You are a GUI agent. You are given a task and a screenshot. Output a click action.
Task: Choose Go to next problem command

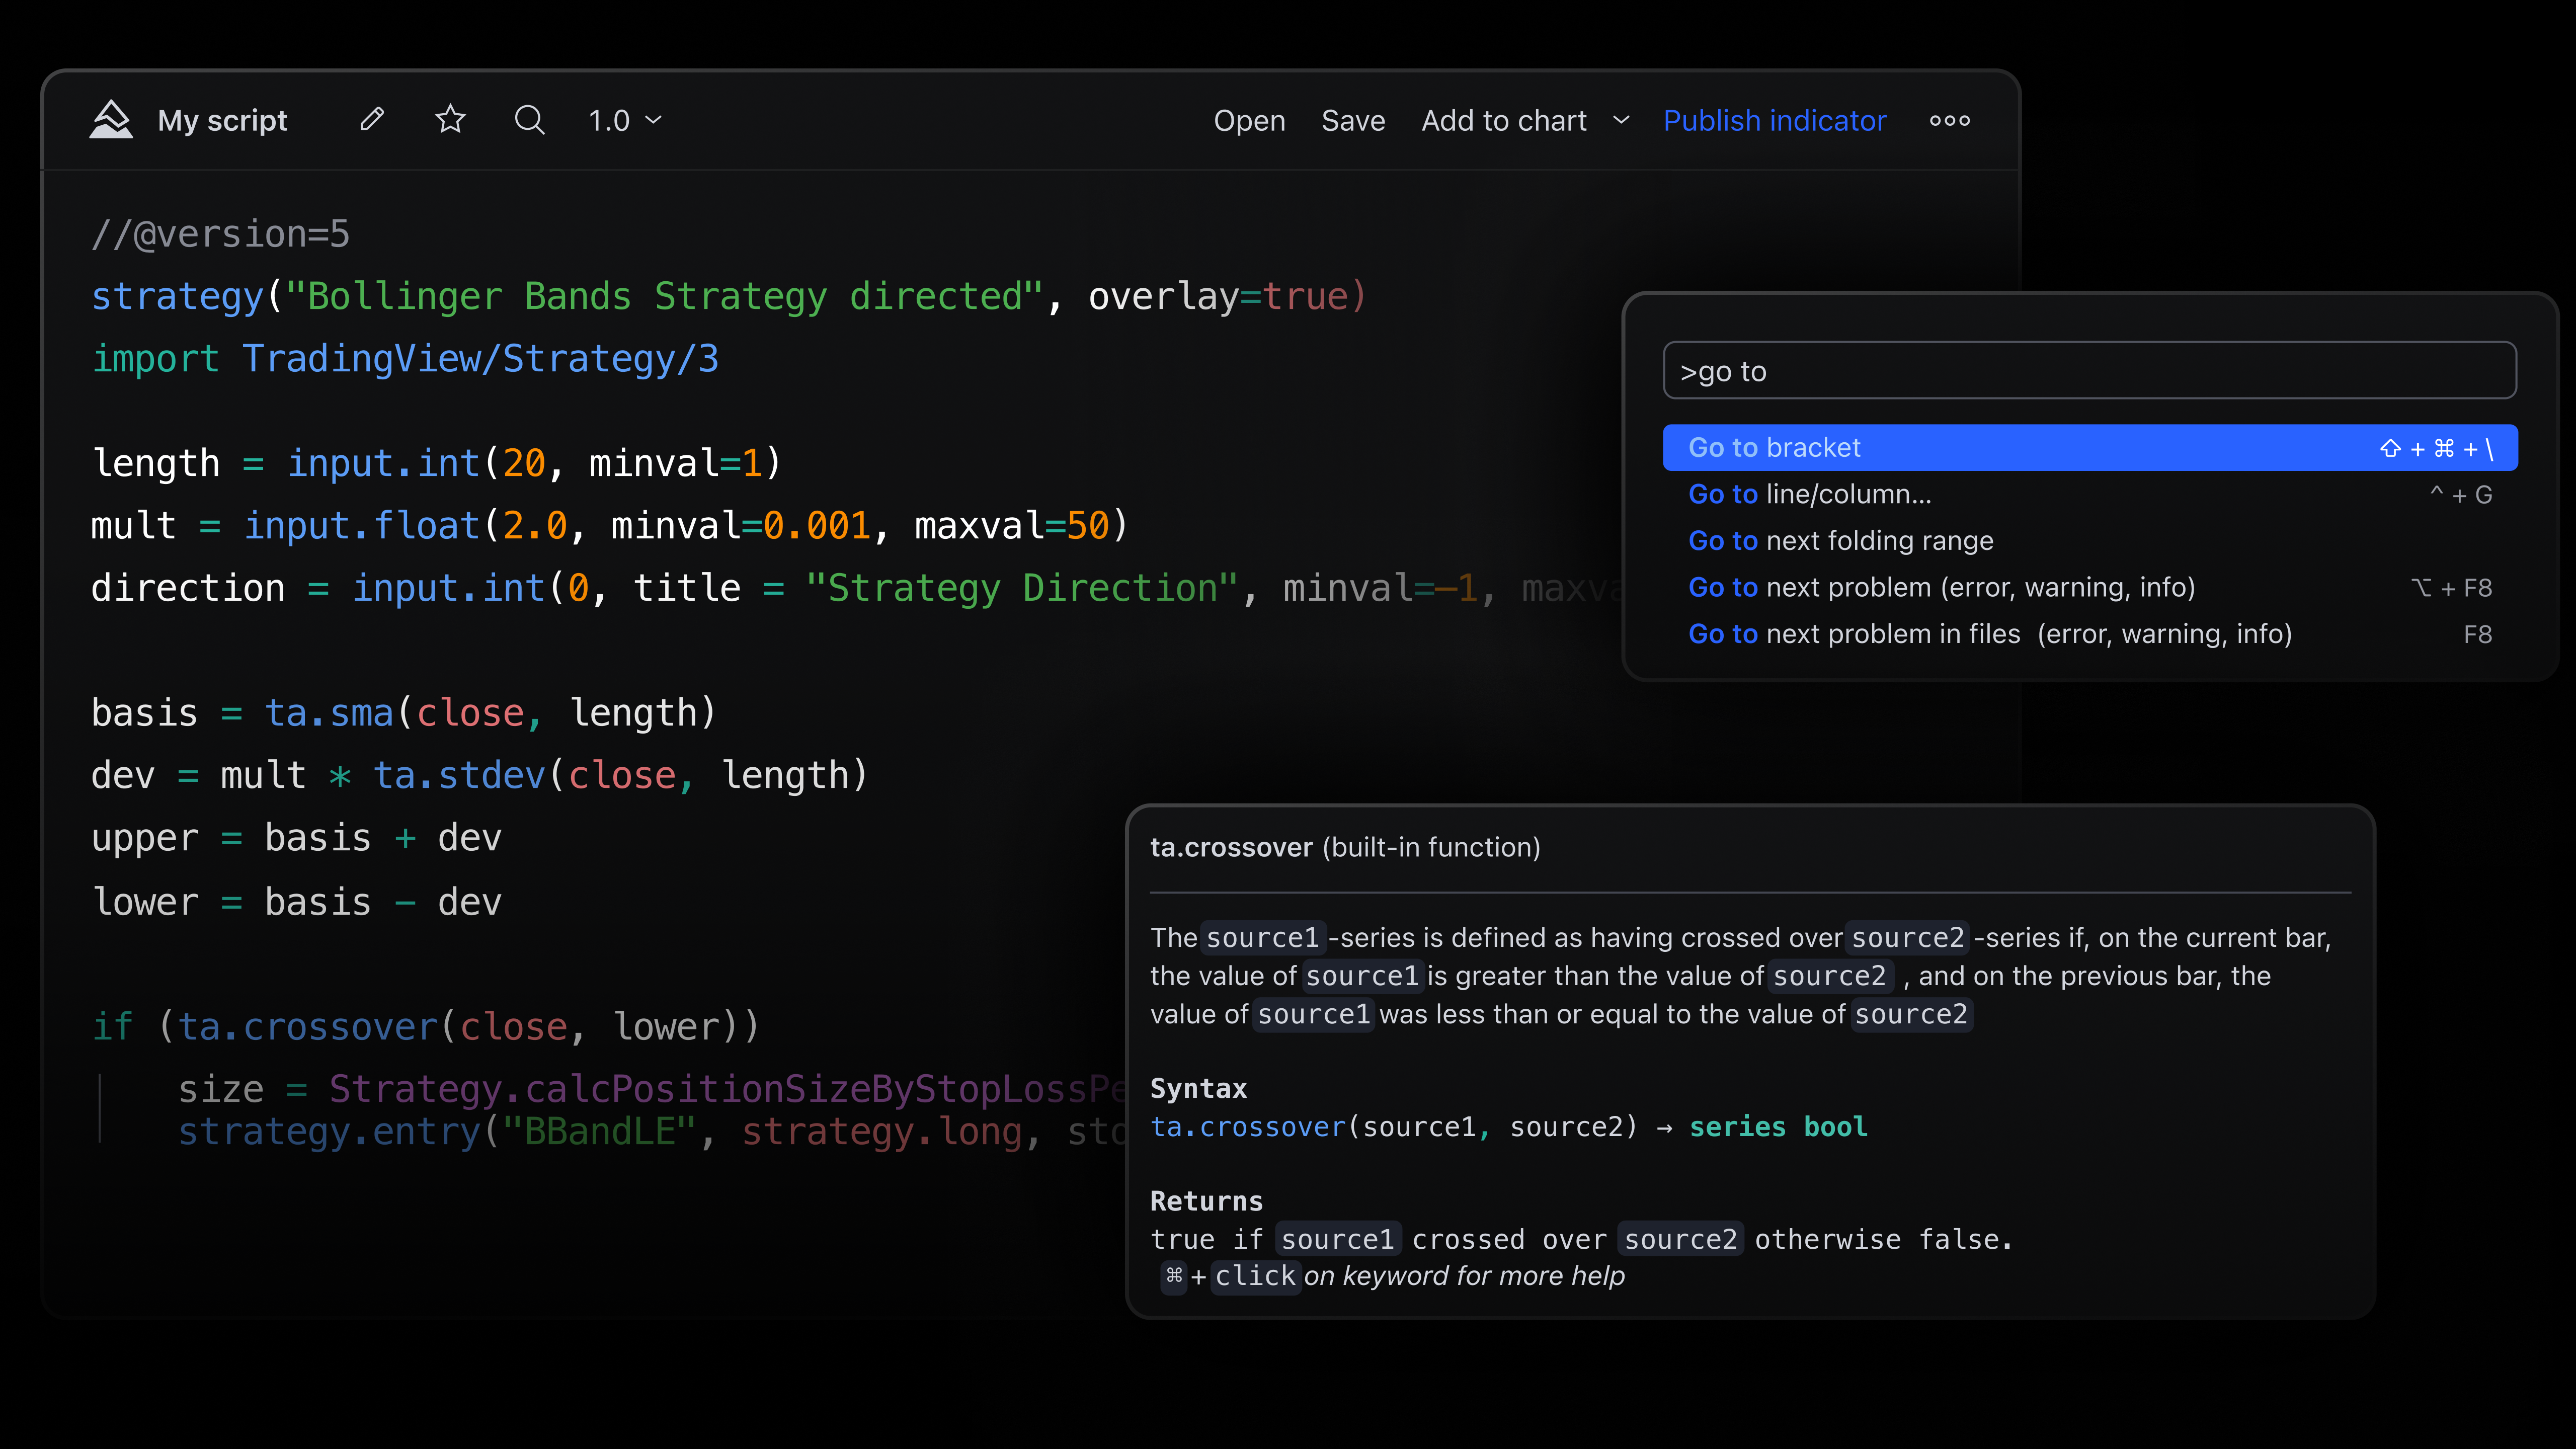1941,588
